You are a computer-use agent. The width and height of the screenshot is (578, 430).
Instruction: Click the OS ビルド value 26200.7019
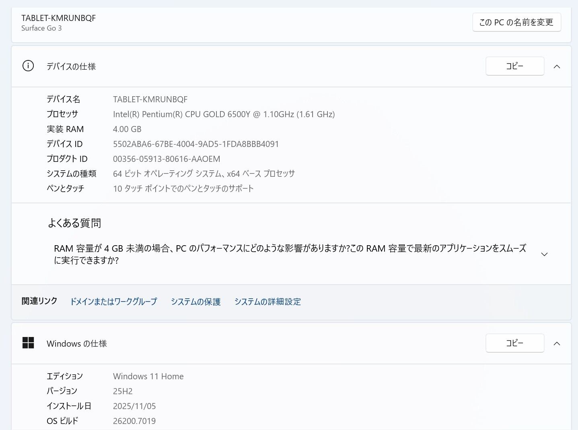(x=134, y=421)
